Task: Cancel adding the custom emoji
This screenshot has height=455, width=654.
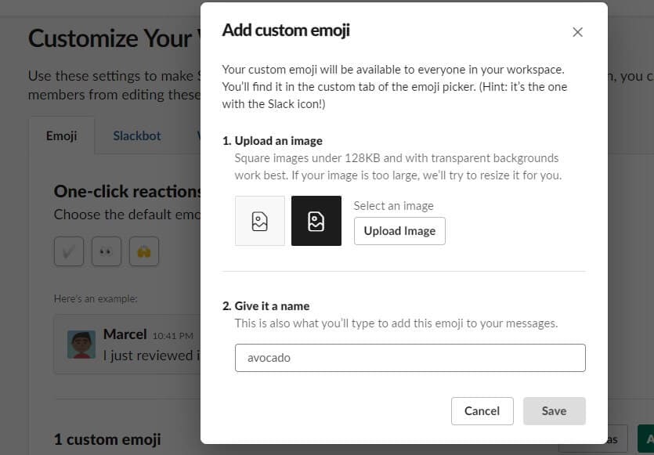Action: [482, 411]
